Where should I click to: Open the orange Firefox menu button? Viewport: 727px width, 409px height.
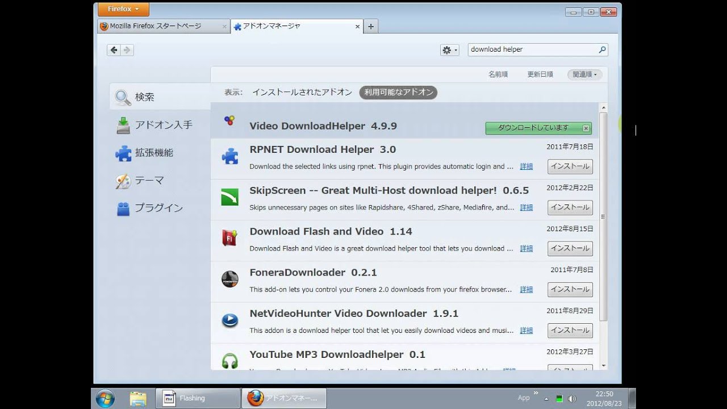tap(123, 9)
